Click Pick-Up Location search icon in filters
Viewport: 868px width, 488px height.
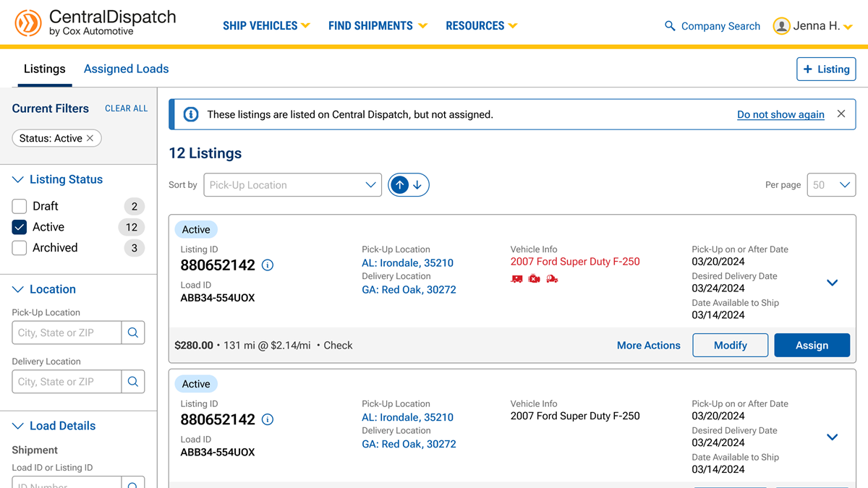tap(133, 333)
